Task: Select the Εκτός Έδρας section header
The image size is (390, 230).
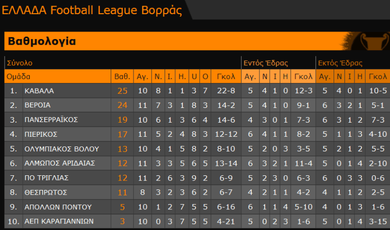Action: click(340, 63)
